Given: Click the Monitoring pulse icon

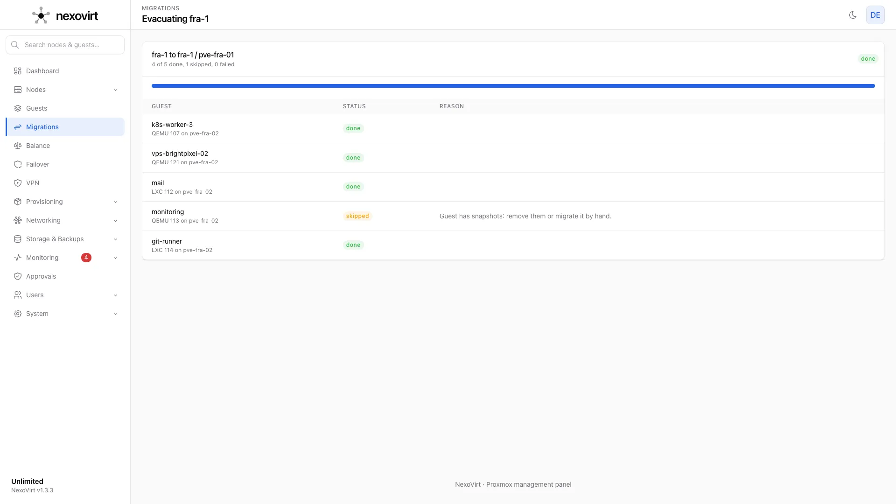Looking at the screenshot, I should point(18,258).
